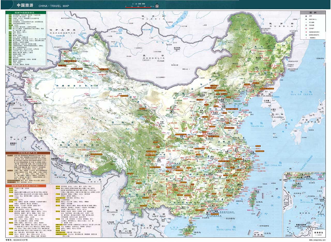Click the EAST CHINA SEA label
The height and width of the screenshot is (242, 331).
273,165
